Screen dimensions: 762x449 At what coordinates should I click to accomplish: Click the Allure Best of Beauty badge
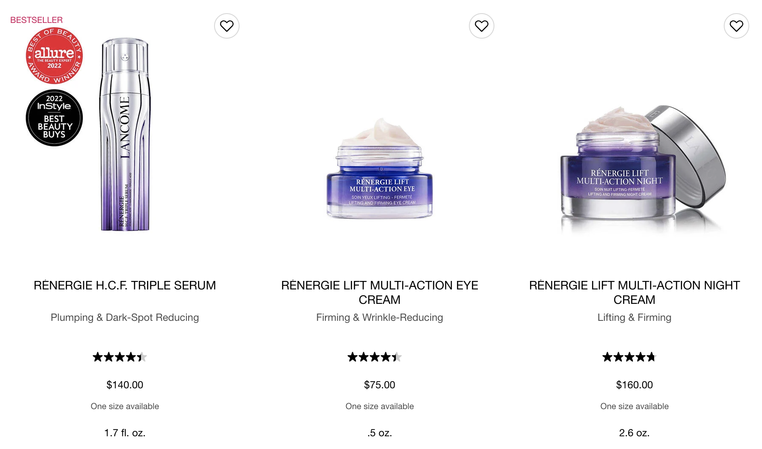pos(54,56)
